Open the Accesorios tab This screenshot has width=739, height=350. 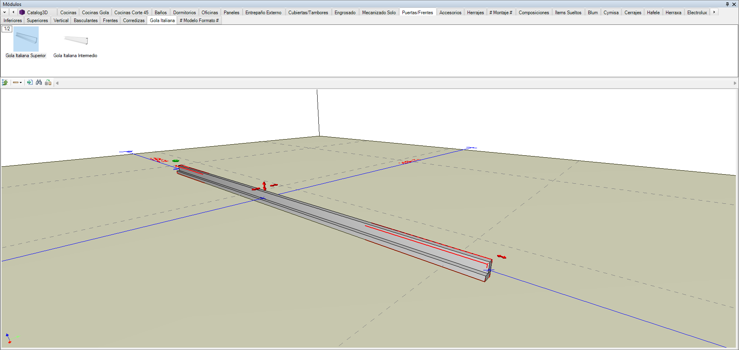450,13
